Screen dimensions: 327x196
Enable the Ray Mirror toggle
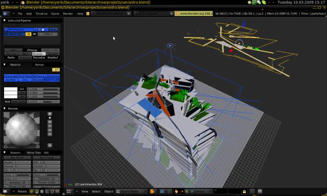click(x=17, y=157)
